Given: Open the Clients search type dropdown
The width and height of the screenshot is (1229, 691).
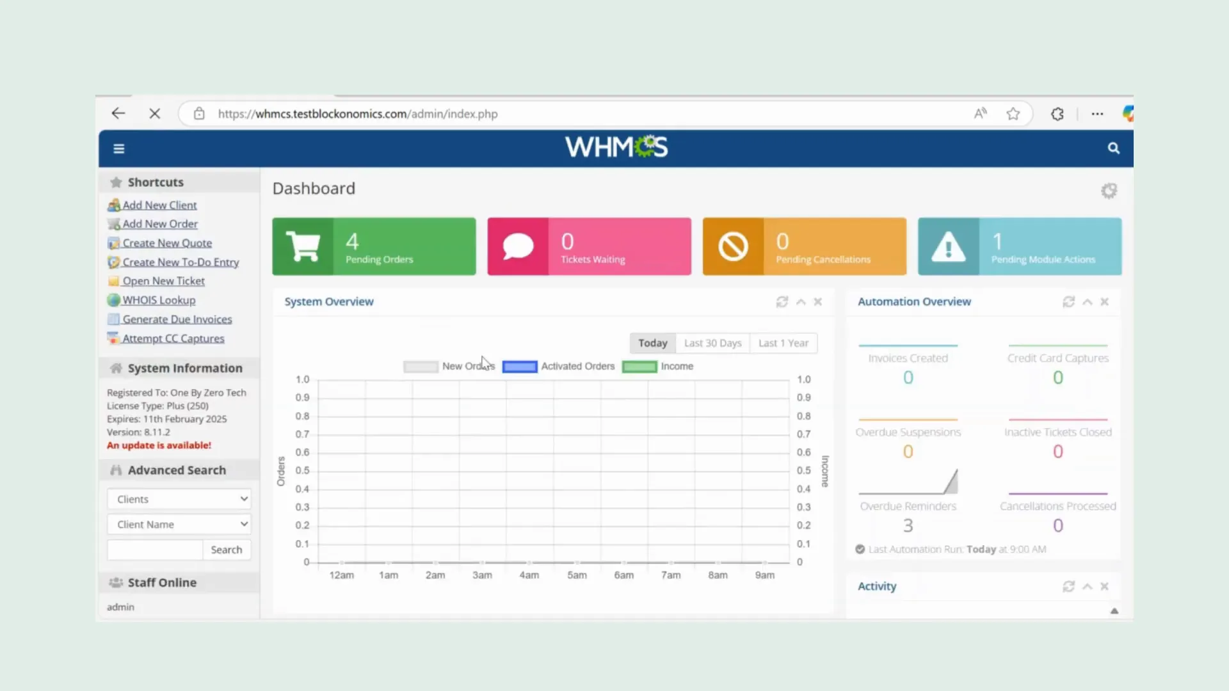Looking at the screenshot, I should coord(179,499).
